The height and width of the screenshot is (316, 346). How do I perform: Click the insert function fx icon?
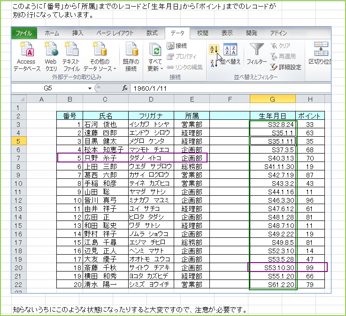tap(125, 88)
